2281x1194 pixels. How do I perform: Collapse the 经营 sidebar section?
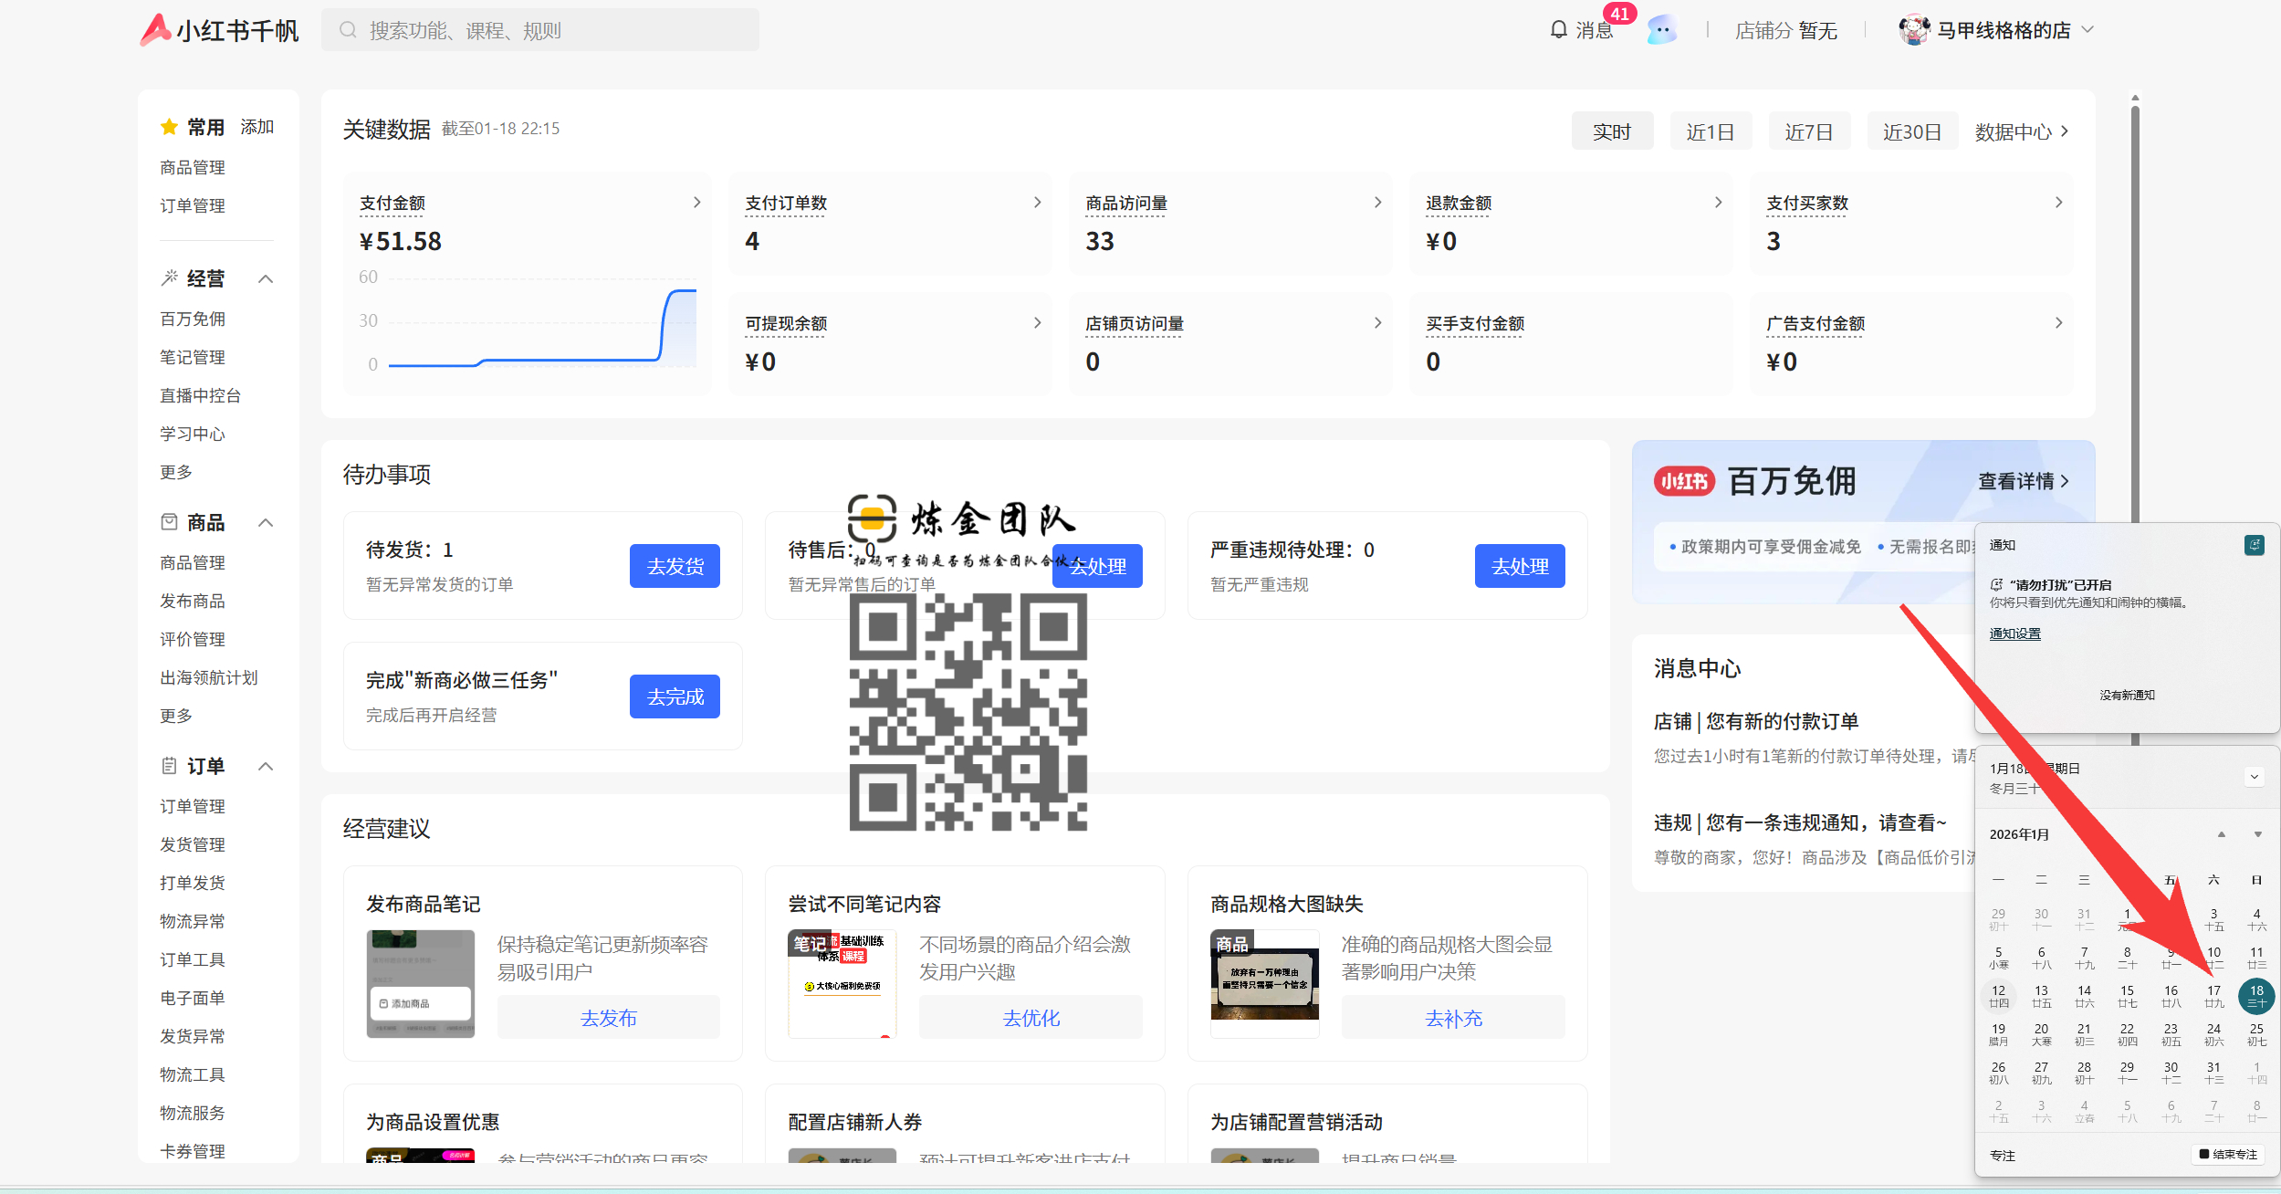point(266,278)
